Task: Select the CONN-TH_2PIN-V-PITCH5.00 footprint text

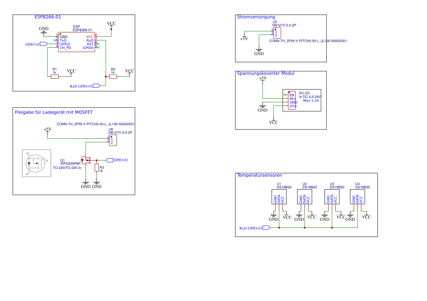Action: click(x=96, y=124)
